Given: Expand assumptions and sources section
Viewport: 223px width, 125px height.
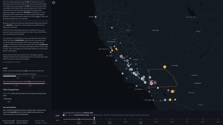Looking at the screenshot, I should [12, 62].
